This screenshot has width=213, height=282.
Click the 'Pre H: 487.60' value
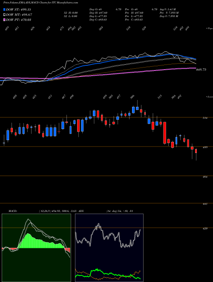pyautogui.click(x=135, y=13)
